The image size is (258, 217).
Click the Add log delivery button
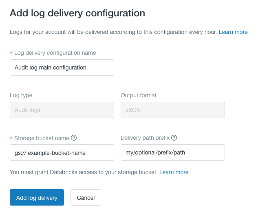tap(37, 197)
